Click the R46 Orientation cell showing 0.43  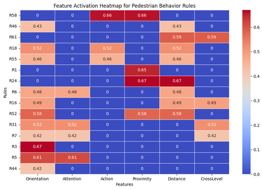coord(38,26)
